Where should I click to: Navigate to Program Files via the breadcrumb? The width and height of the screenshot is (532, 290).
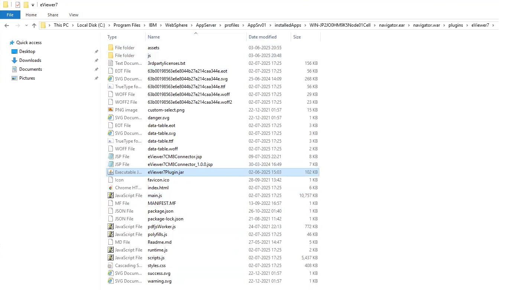coord(127,25)
